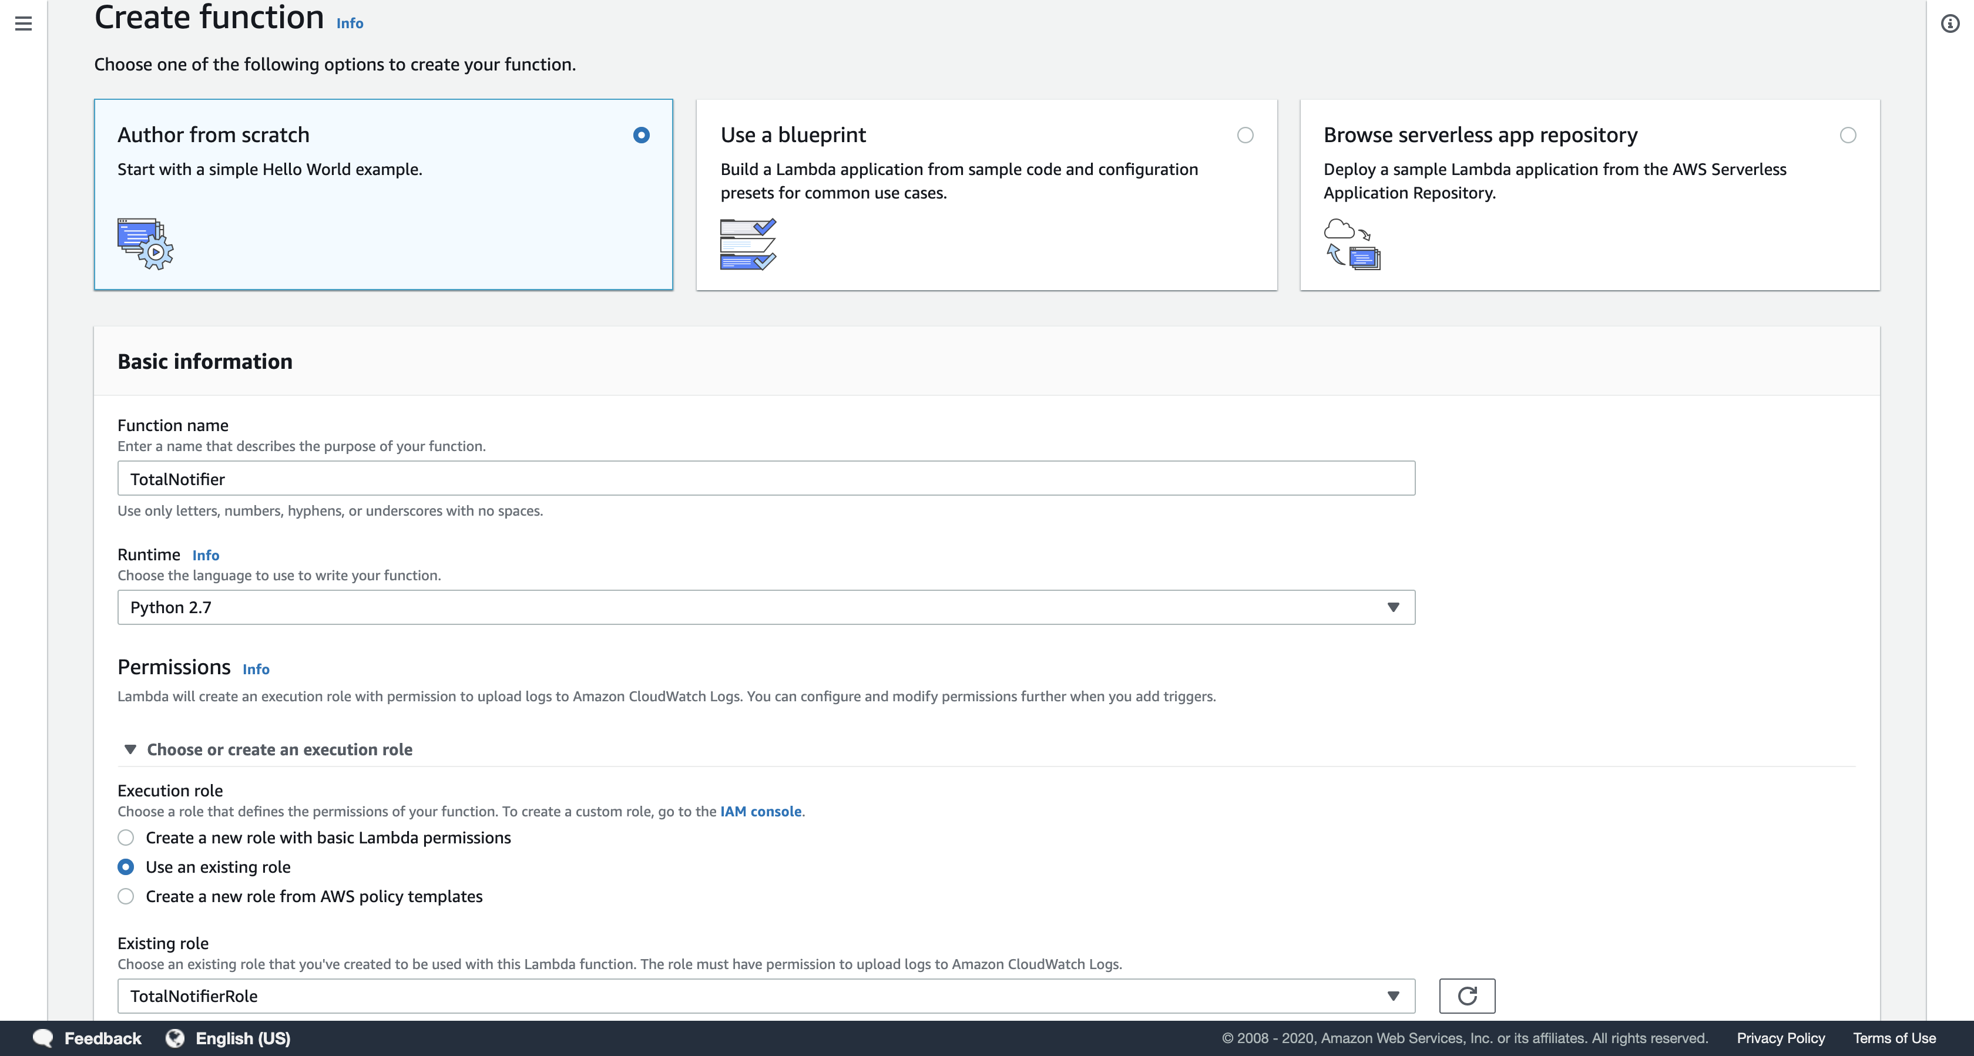Select Create a new role from AWS policy templates

click(x=126, y=897)
